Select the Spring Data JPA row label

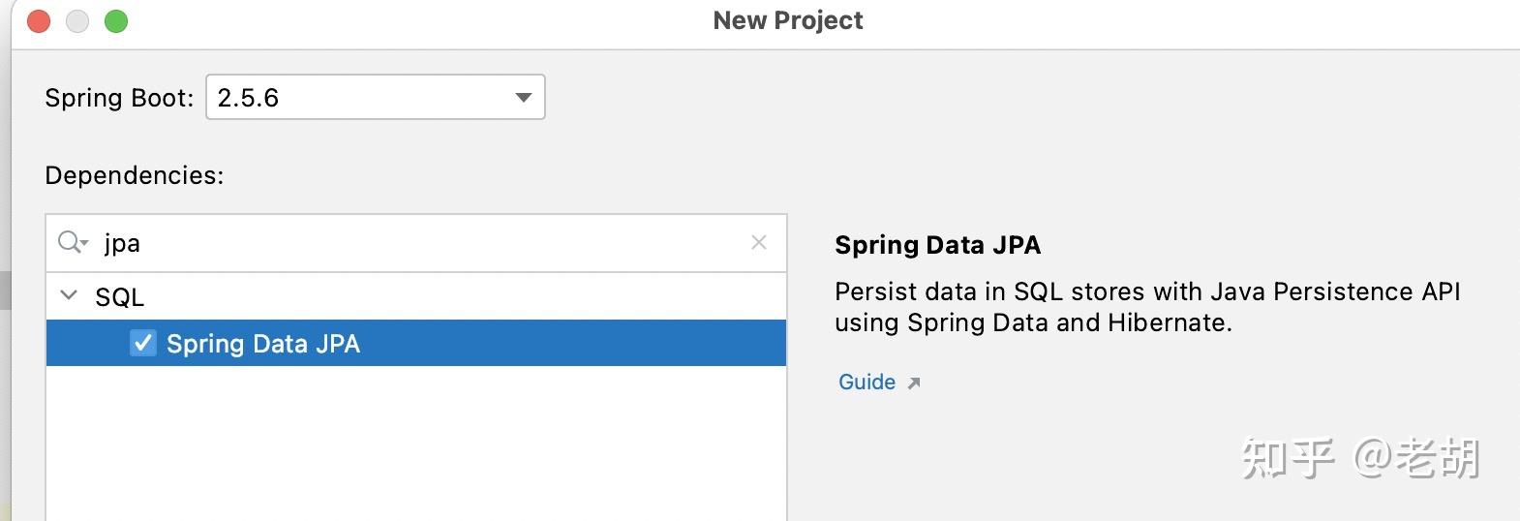[263, 344]
